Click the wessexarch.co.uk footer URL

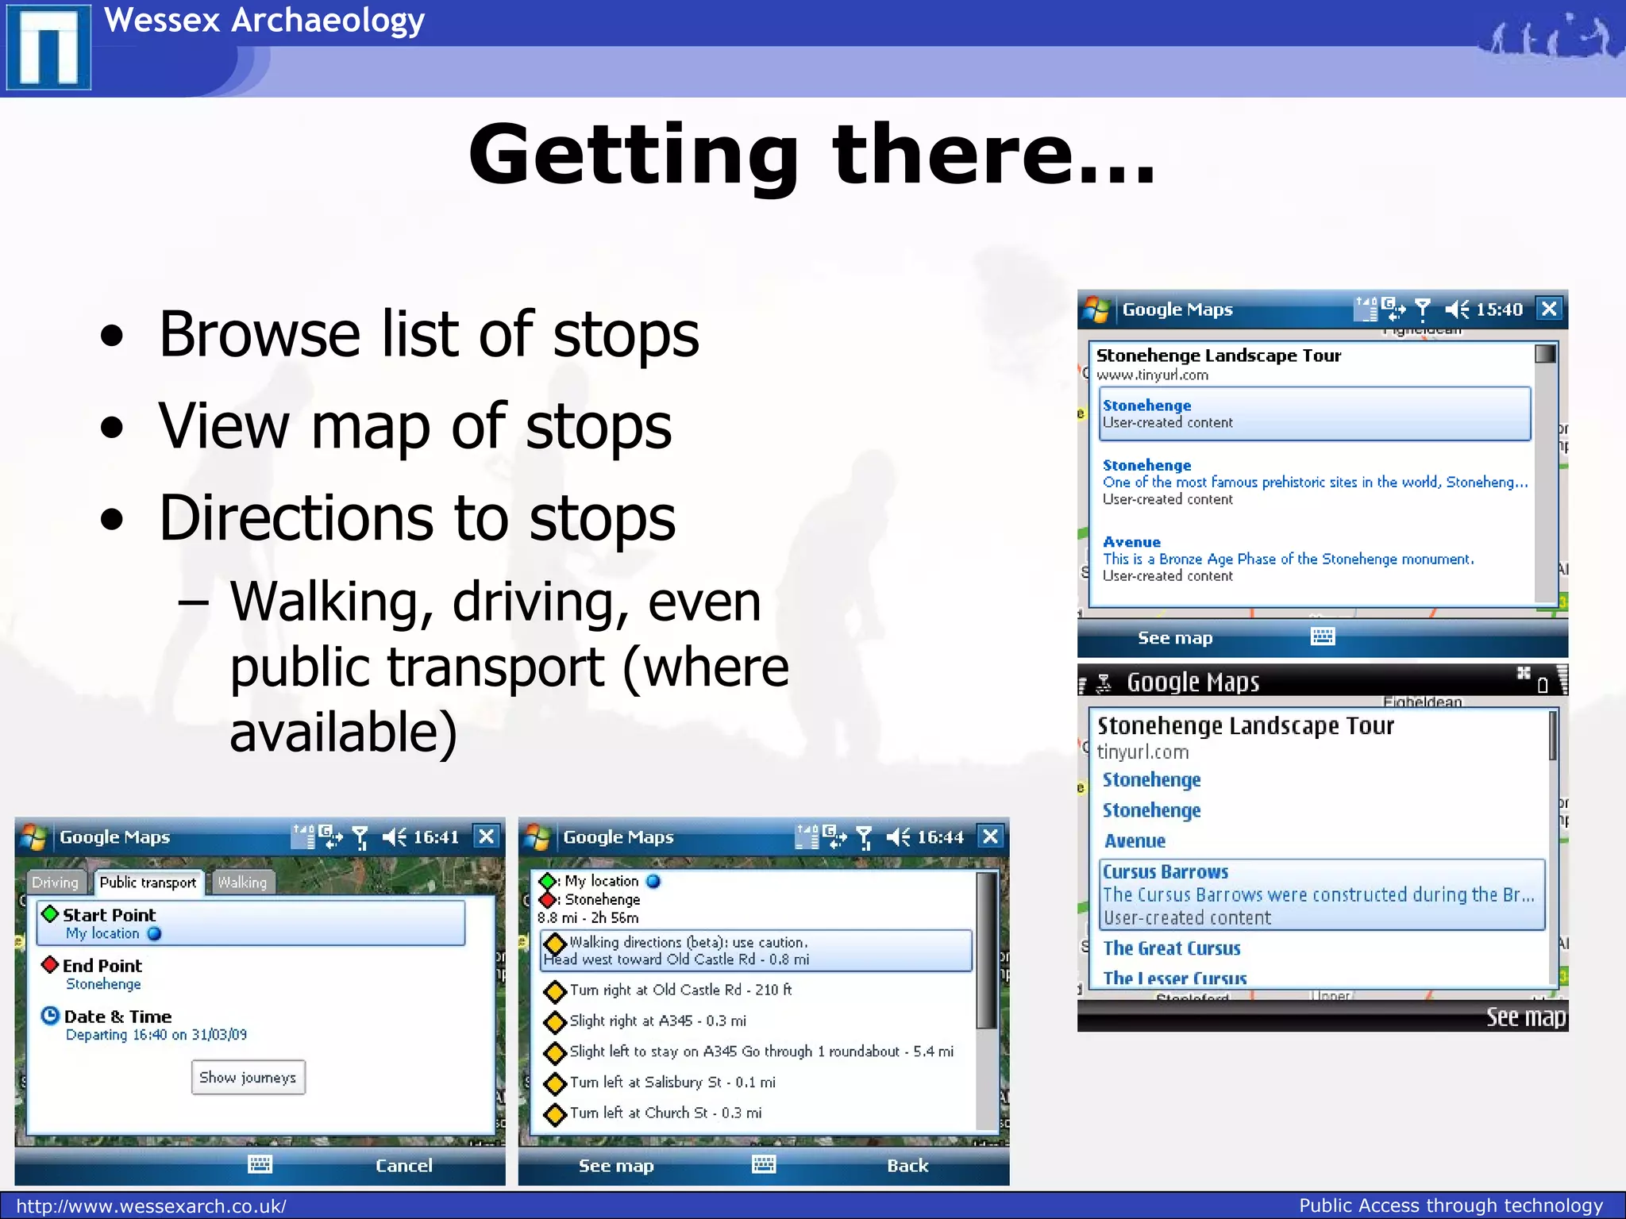coord(151,1206)
